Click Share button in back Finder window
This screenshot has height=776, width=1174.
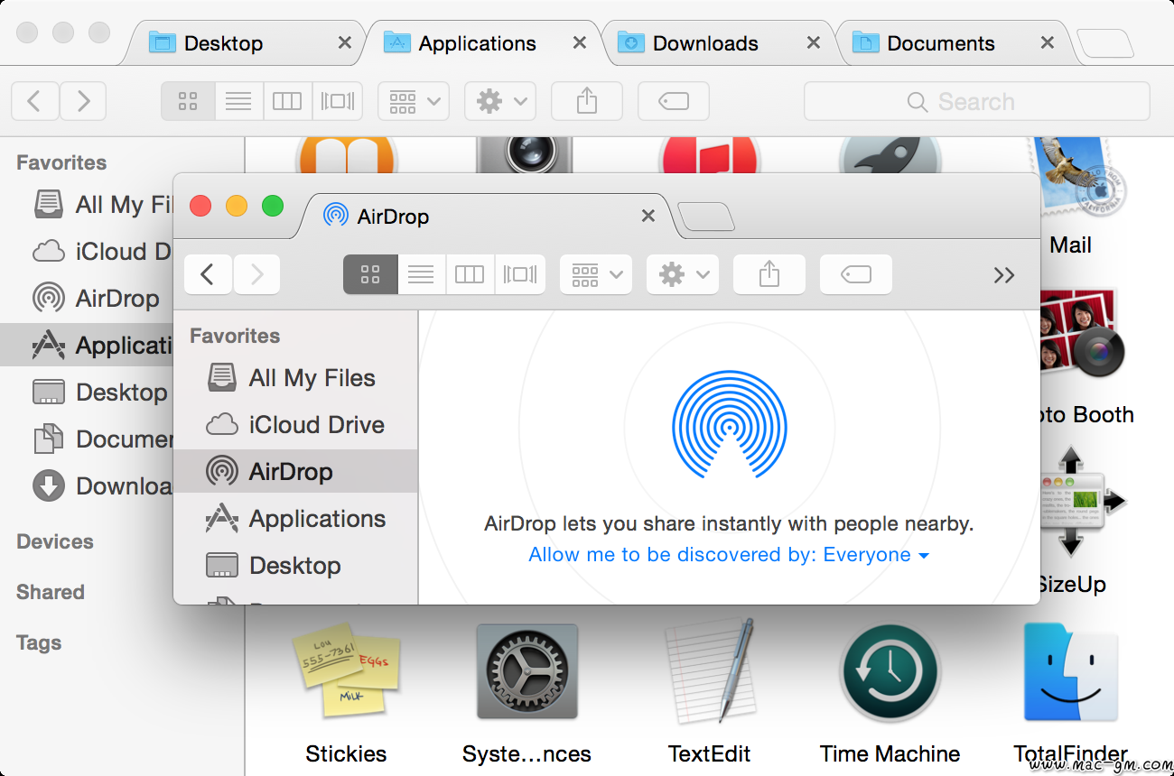[587, 101]
